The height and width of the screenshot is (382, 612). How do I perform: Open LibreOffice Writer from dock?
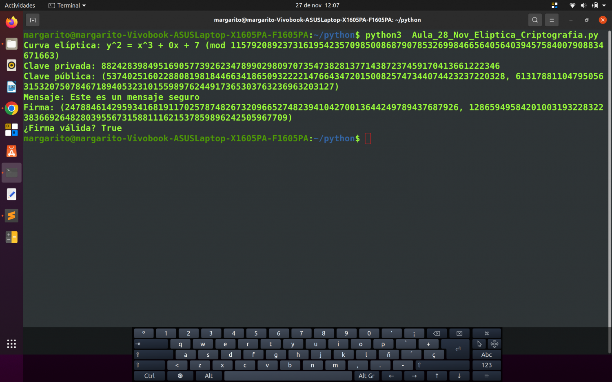click(11, 87)
